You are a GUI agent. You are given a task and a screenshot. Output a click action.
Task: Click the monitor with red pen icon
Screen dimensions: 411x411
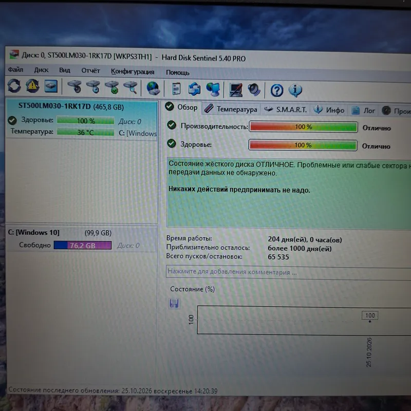(236, 89)
